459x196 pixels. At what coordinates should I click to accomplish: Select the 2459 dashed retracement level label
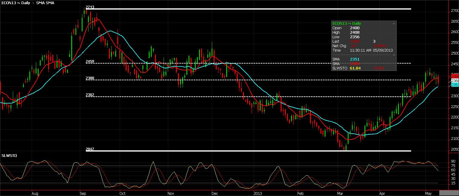[90, 61]
